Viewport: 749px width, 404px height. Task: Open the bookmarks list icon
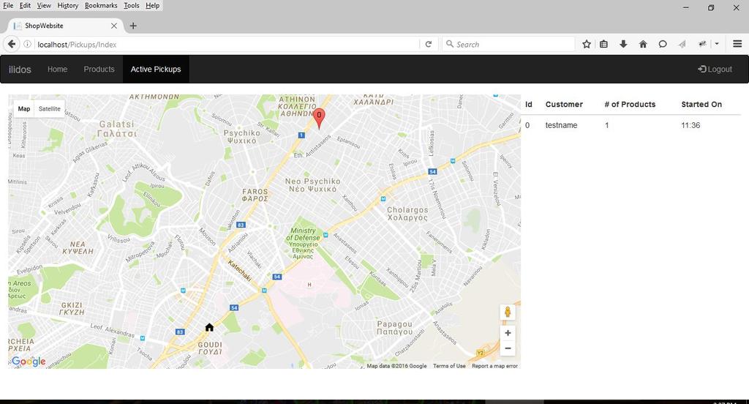pyautogui.click(x=603, y=44)
